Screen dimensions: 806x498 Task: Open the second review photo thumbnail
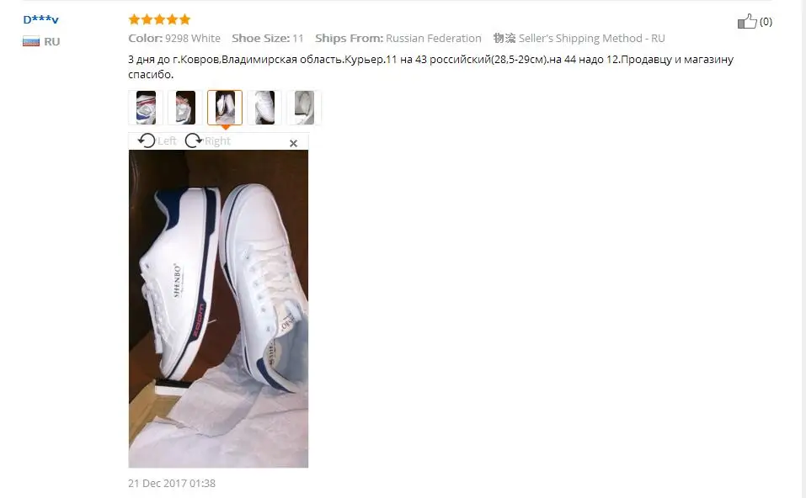click(x=185, y=108)
